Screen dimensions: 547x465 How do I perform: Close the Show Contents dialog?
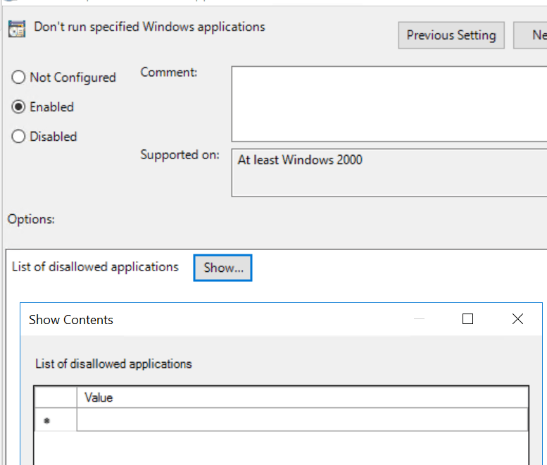point(517,318)
